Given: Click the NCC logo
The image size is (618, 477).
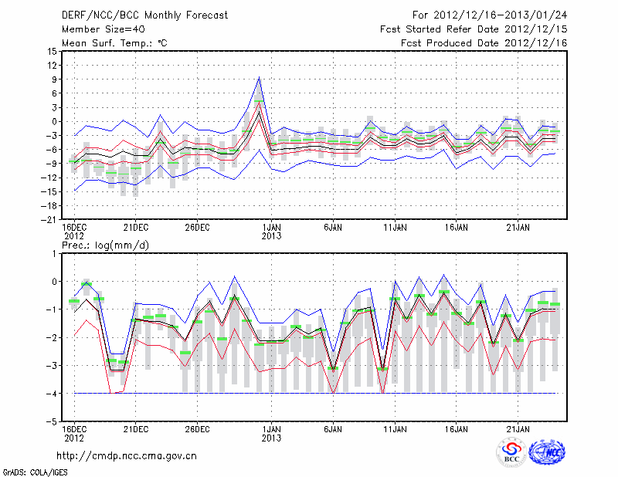Looking at the screenshot, I should tap(547, 453).
